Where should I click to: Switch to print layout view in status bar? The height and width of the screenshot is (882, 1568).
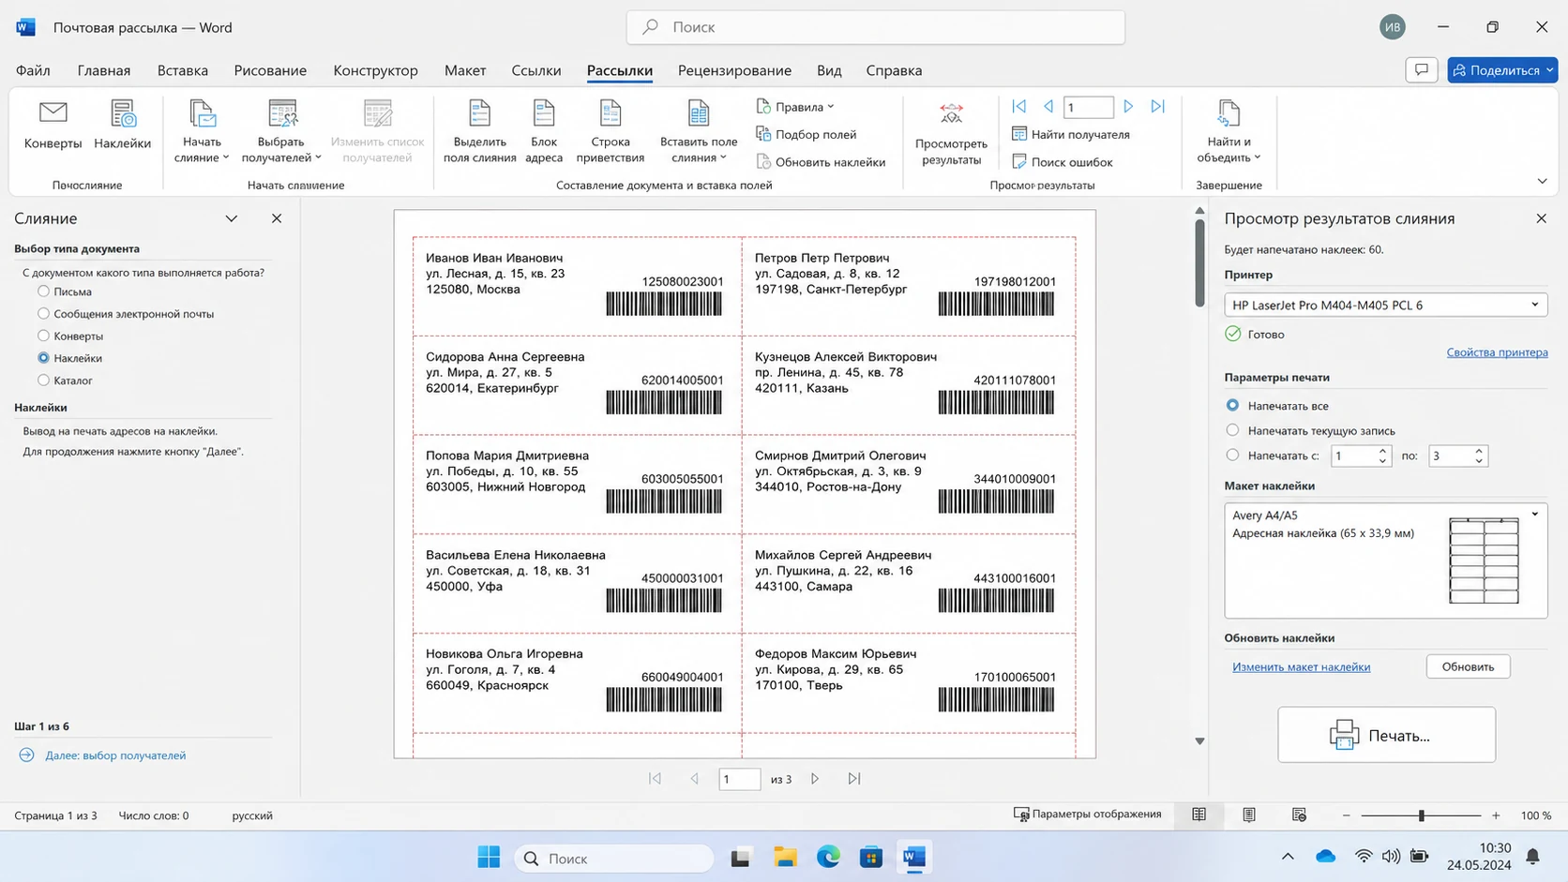pos(1249,815)
